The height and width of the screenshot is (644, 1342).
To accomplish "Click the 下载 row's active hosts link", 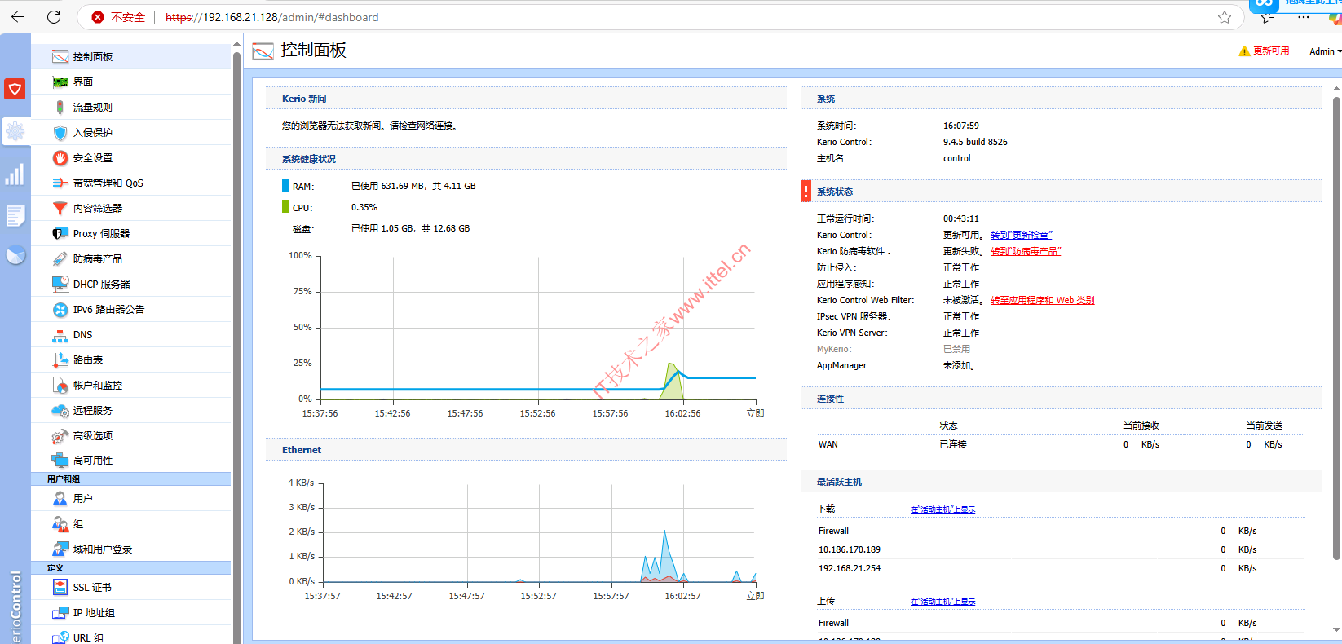I will click(942, 509).
